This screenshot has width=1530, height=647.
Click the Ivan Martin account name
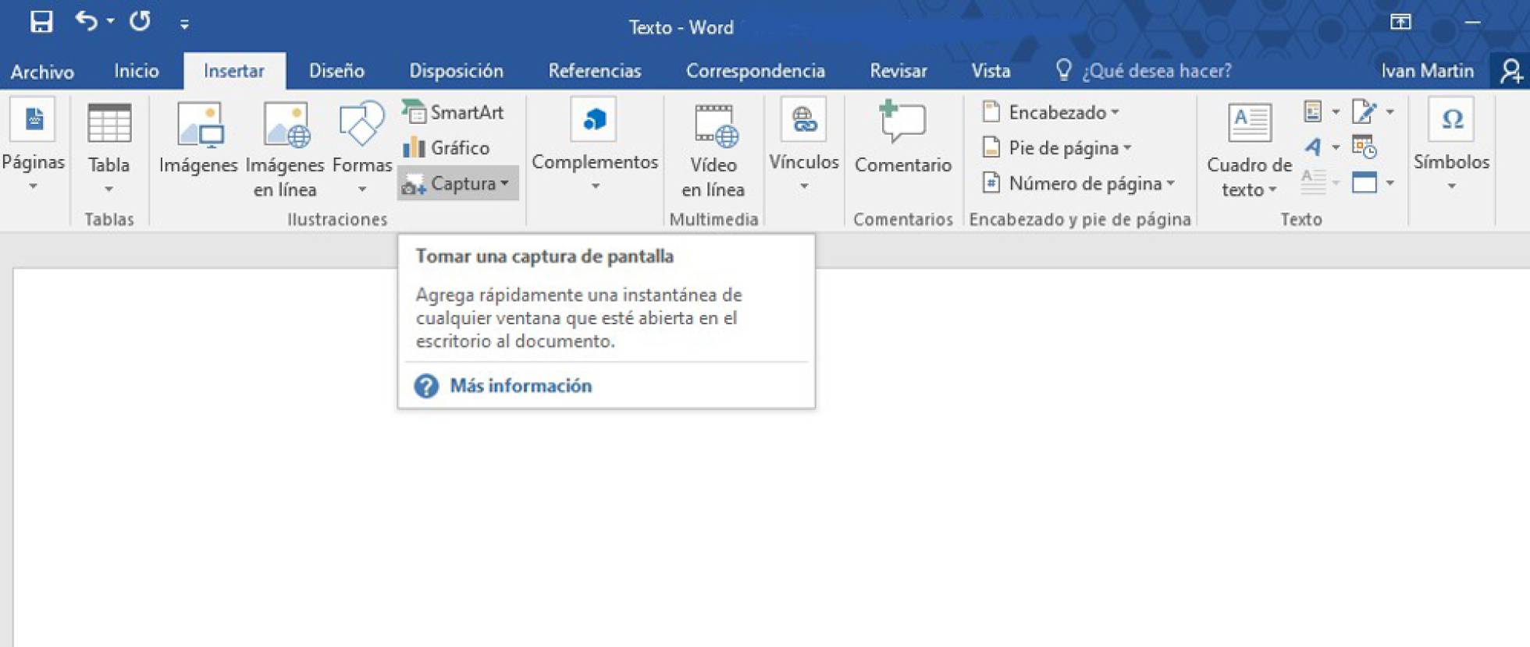[1428, 71]
